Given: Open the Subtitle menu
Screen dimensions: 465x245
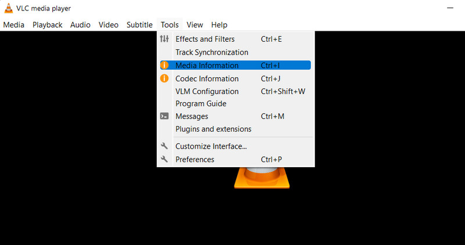Looking at the screenshot, I should 139,25.
